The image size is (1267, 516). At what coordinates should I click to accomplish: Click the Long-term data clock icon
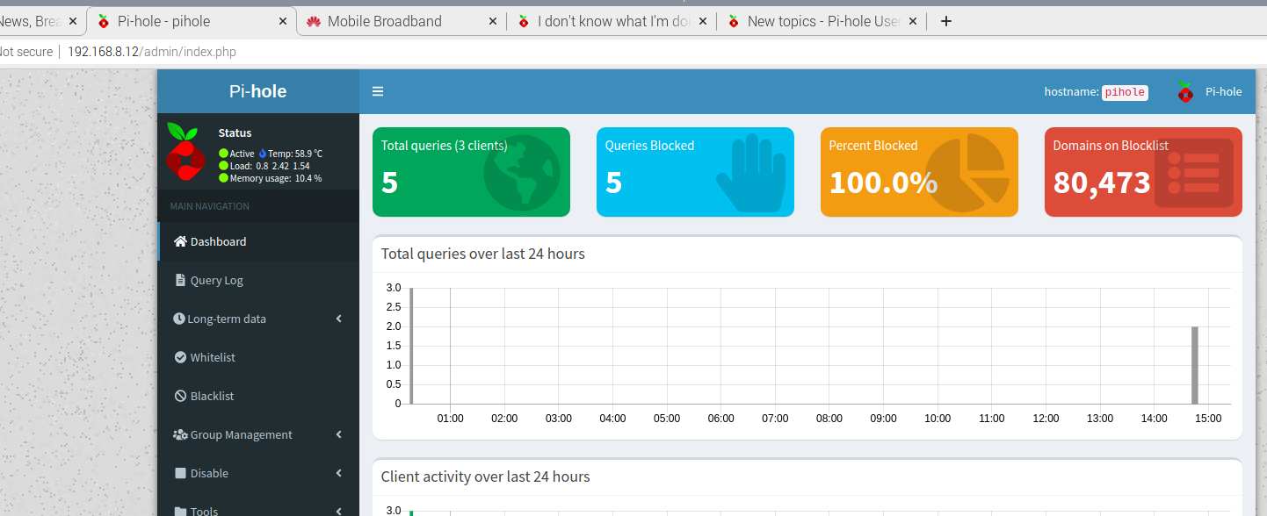[179, 319]
